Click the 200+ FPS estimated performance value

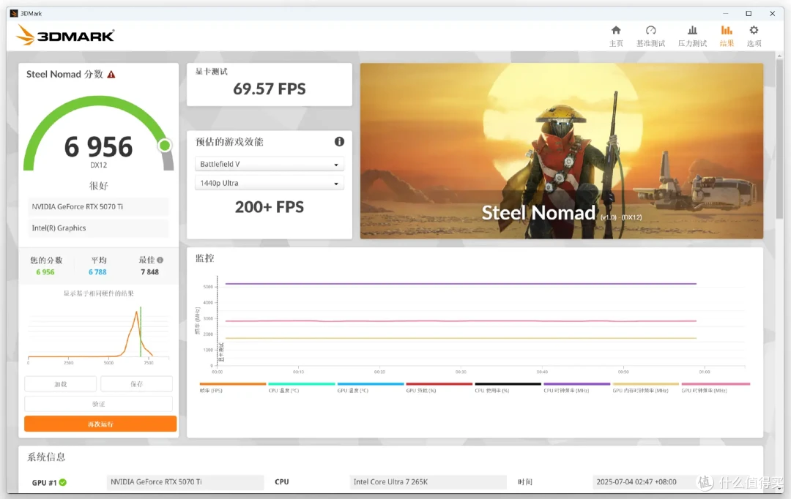point(270,207)
